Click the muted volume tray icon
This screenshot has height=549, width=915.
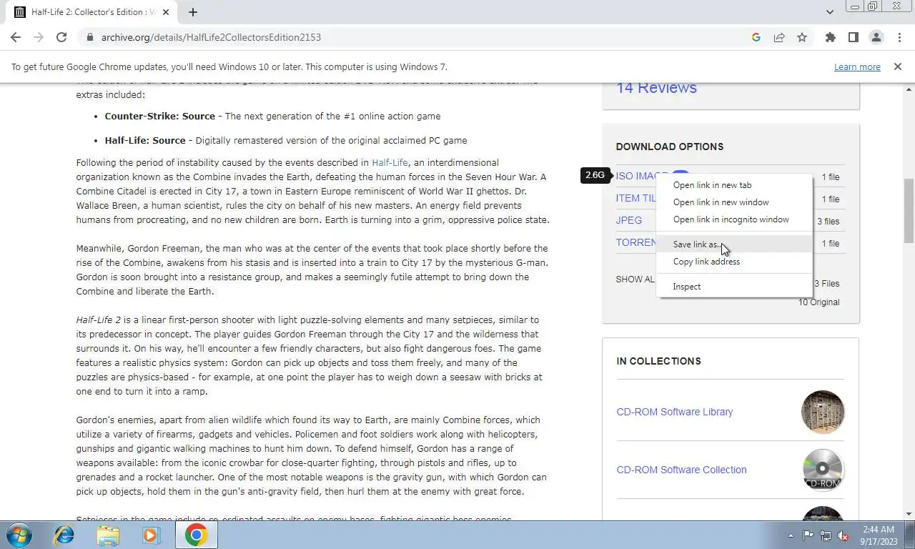[842, 535]
